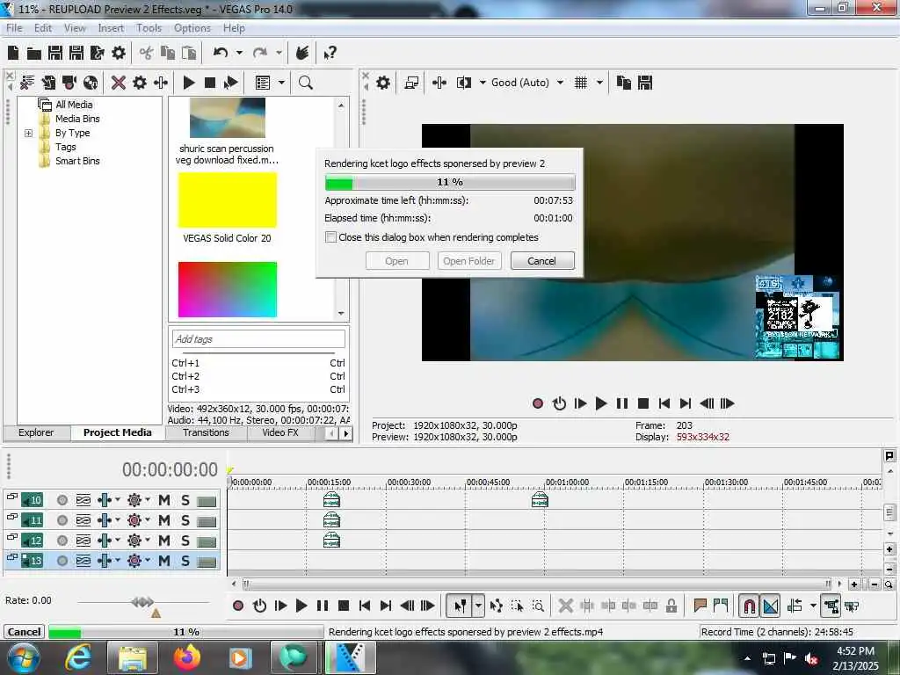Click the What's This help icon
The height and width of the screenshot is (675, 900).
click(x=330, y=54)
